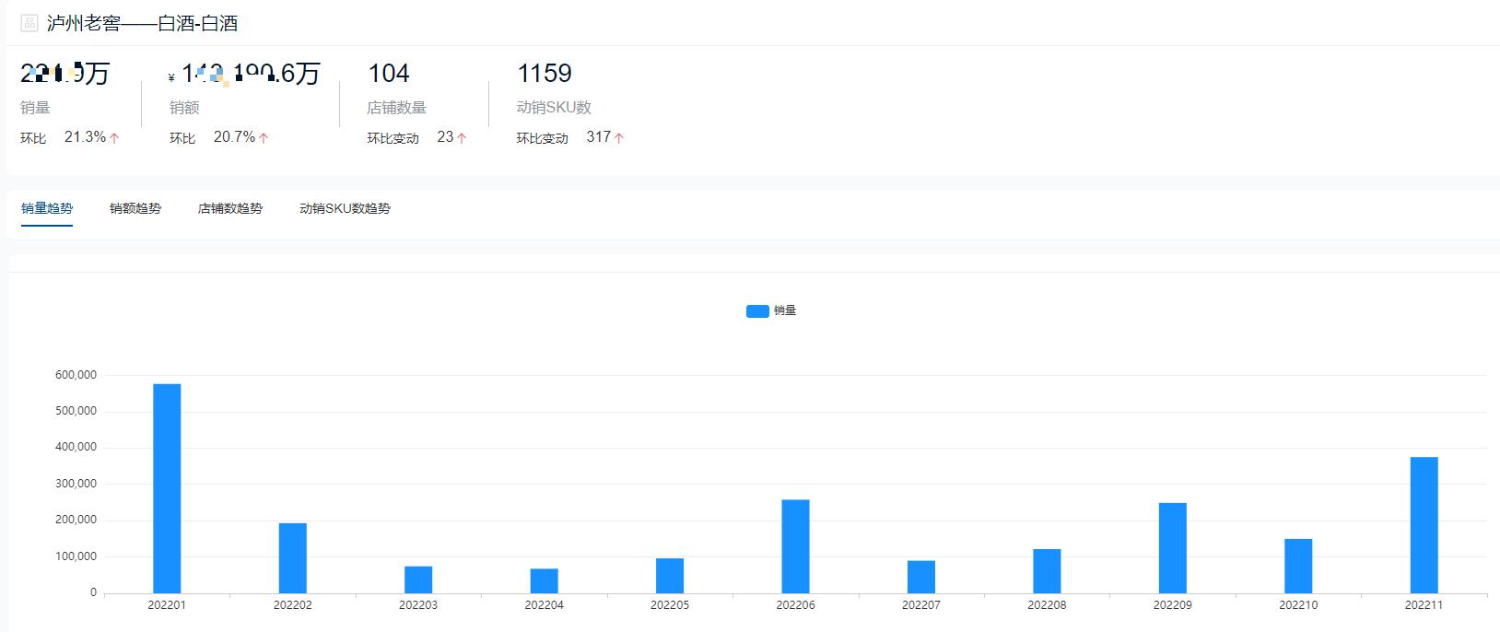Click the 202202 sales bar

click(293, 558)
